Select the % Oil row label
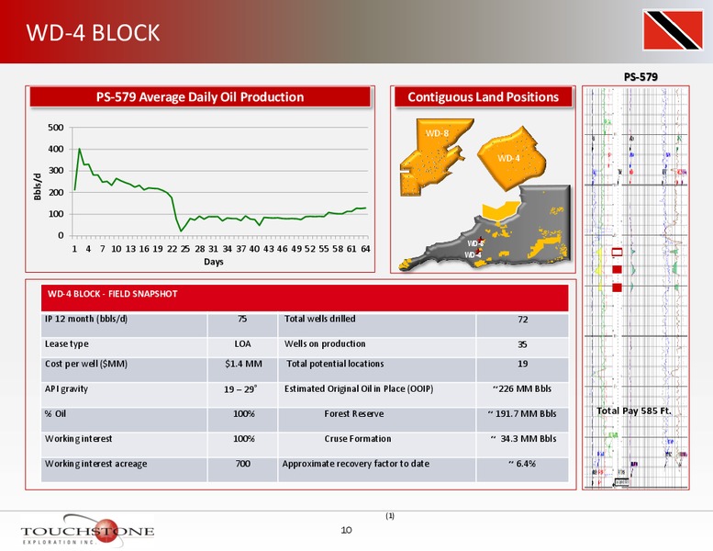This screenshot has height=551, width=713. click(55, 413)
